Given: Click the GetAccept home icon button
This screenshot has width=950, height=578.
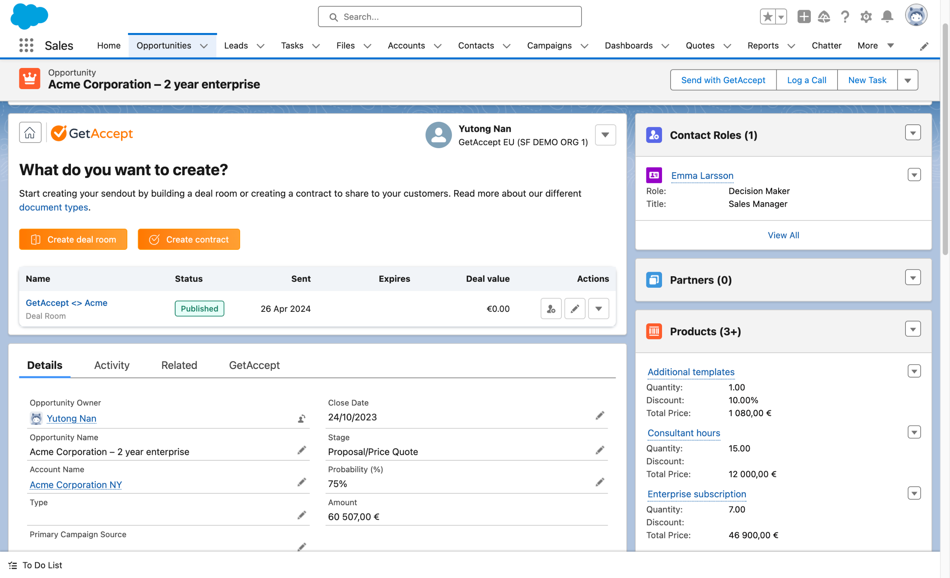Looking at the screenshot, I should [x=30, y=133].
